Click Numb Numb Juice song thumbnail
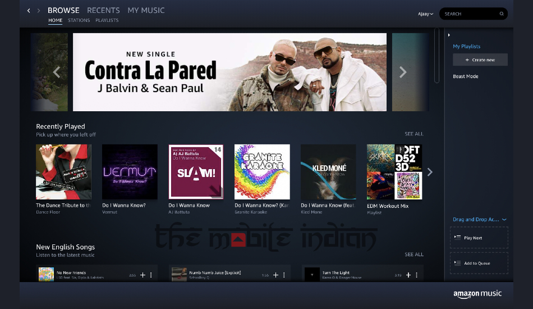 179,274
